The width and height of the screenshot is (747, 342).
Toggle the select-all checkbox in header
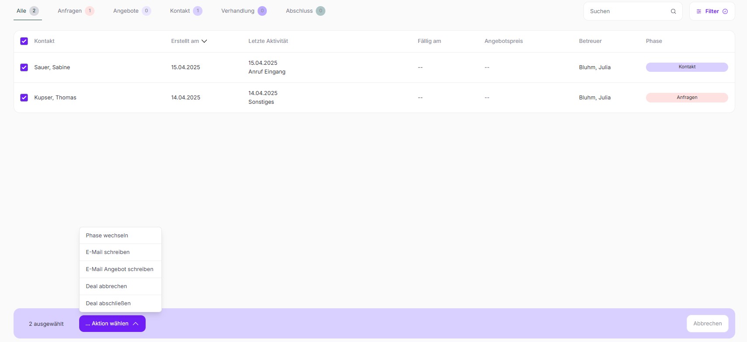(24, 41)
